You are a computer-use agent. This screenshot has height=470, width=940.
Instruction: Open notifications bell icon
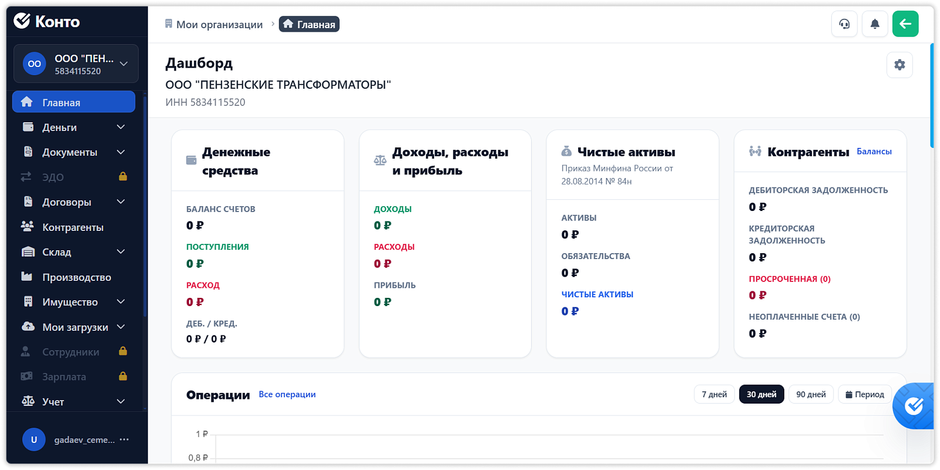point(875,24)
